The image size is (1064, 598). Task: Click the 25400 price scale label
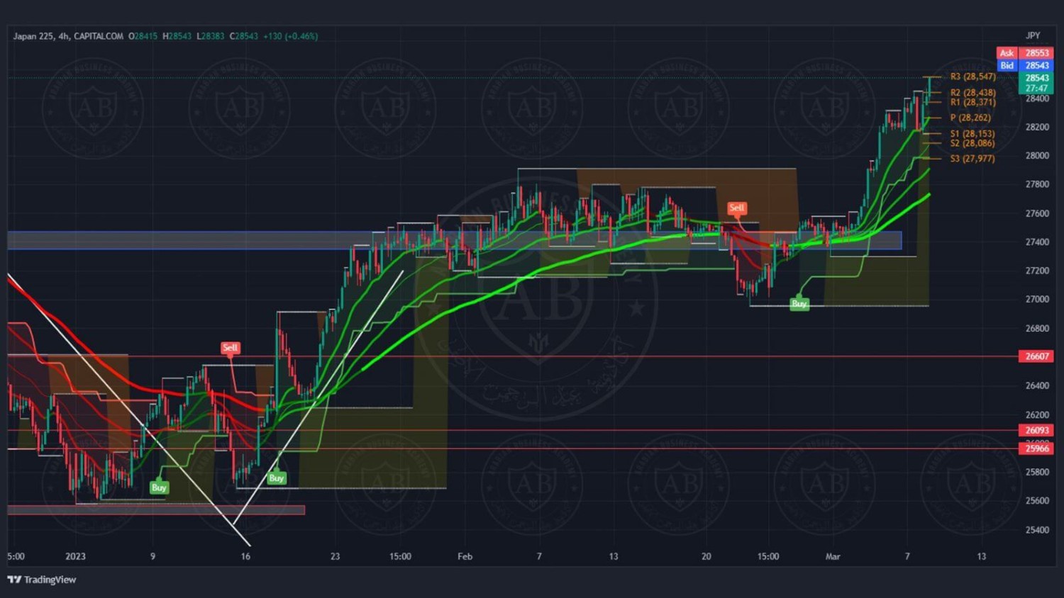point(1037,530)
